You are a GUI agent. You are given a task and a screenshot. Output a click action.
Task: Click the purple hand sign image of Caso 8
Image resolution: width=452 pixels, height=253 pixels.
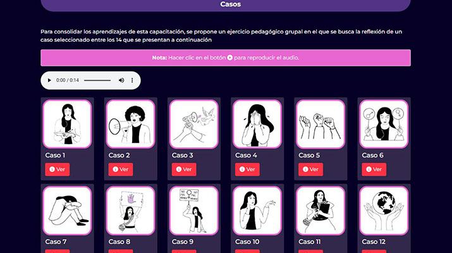pos(131,211)
